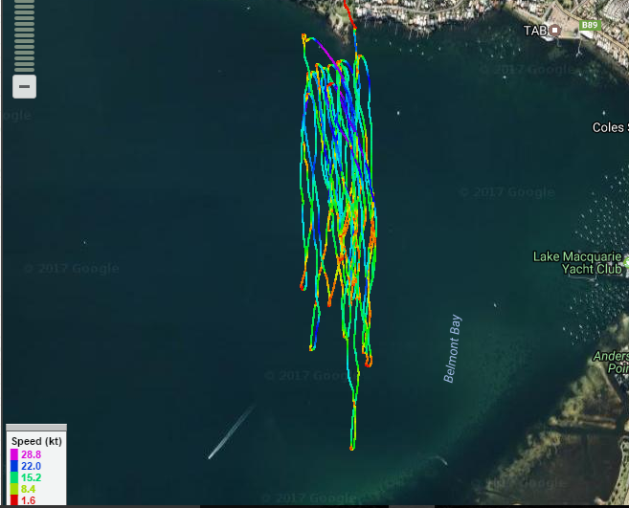629x508 pixels.
Task: Click the Speed (kt) legend title
Action: click(x=36, y=440)
